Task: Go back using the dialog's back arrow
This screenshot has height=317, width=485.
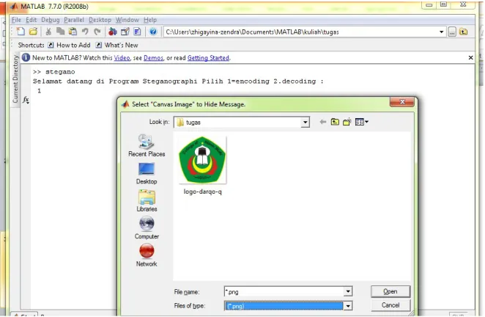Action: [x=322, y=122]
